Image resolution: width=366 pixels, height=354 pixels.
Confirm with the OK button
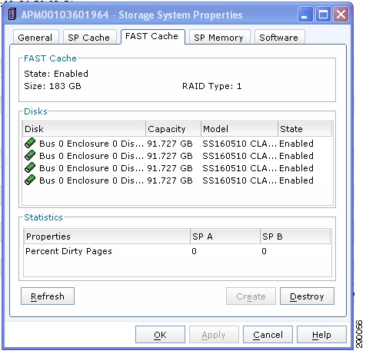tap(160, 335)
